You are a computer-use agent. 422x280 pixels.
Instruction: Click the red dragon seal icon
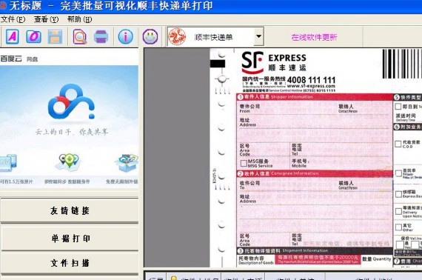(177, 36)
